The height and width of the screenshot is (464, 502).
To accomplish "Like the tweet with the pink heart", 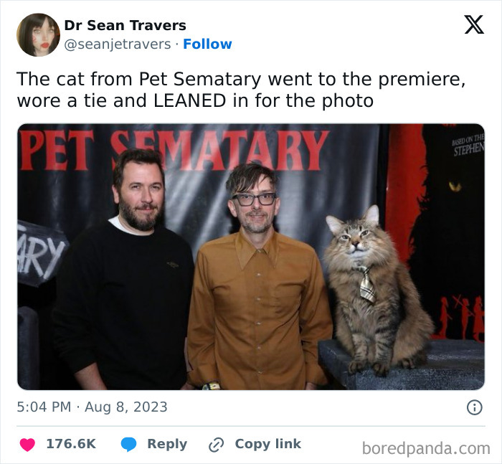I will pos(27,445).
